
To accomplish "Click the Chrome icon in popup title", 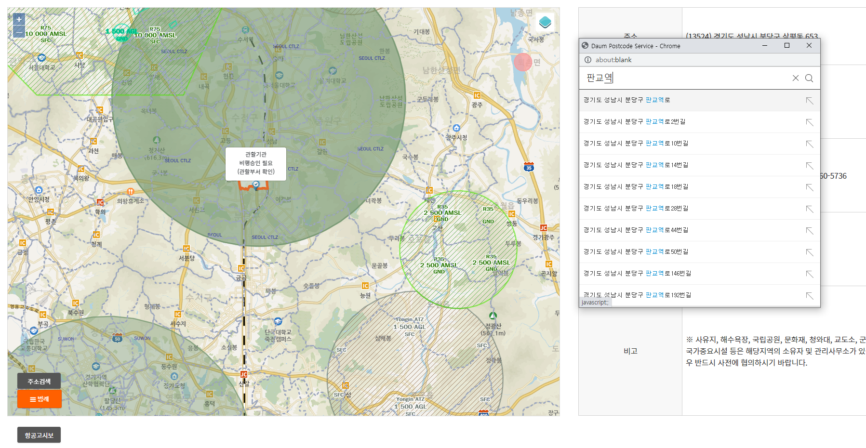I will [585, 45].
